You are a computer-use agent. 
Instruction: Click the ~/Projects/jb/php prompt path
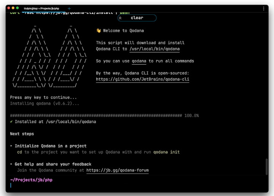tap(31, 180)
